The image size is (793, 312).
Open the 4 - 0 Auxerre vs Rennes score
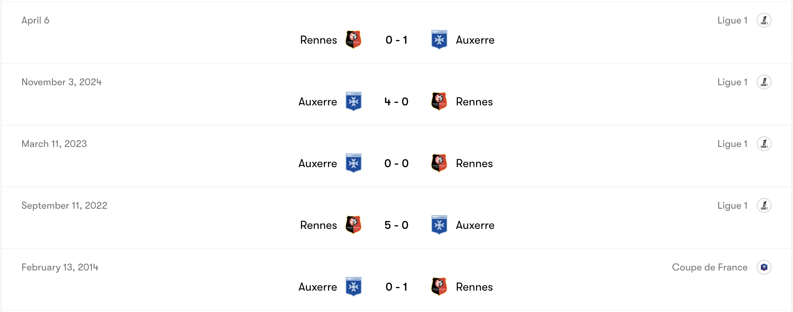(396, 102)
